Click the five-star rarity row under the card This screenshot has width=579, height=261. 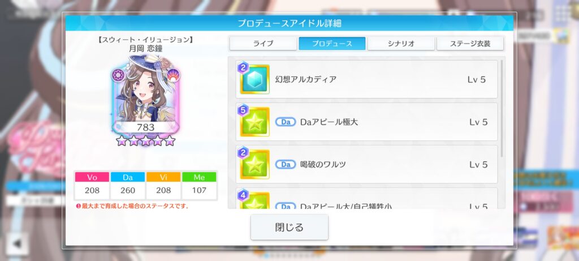[146, 140]
